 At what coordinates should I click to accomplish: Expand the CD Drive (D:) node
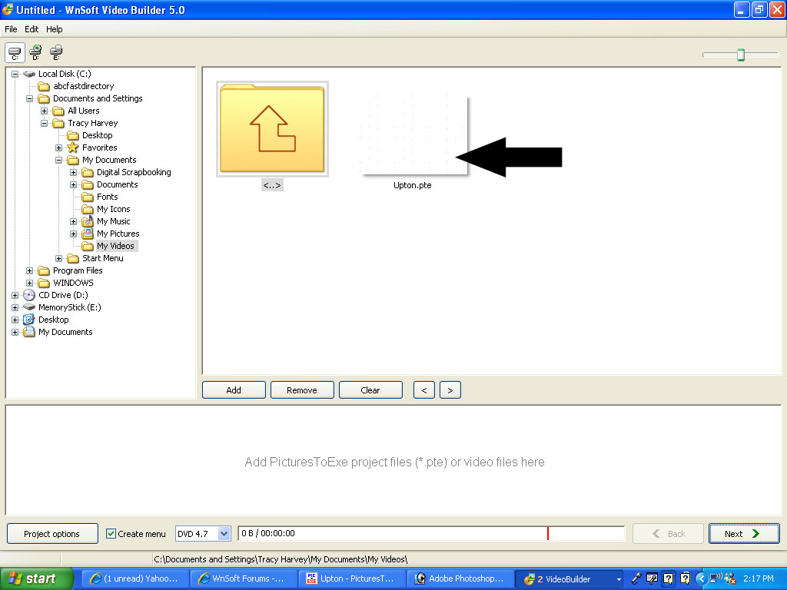(15, 295)
